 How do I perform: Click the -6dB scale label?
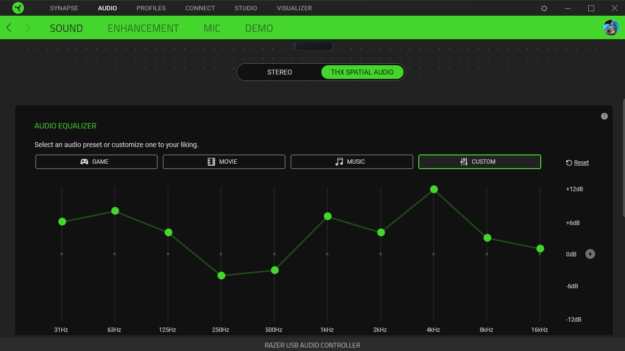tap(572, 286)
